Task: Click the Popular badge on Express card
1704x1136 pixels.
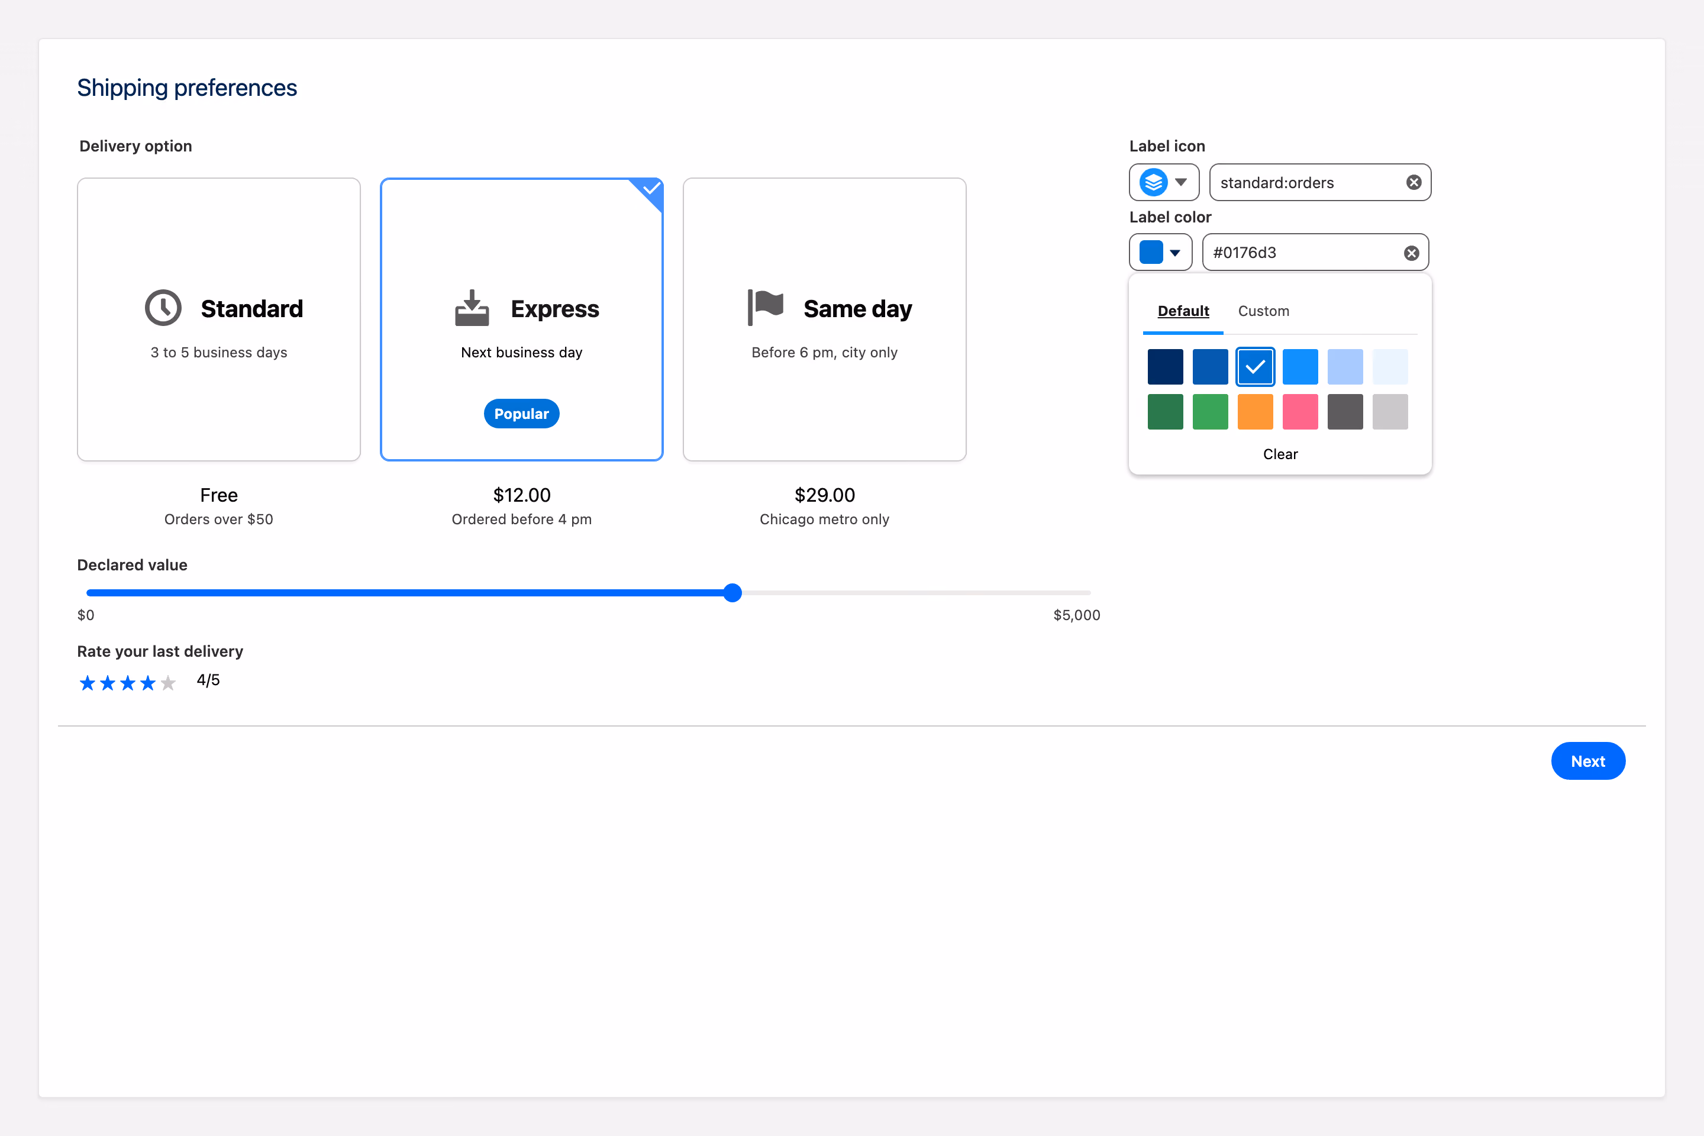Action: point(522,414)
